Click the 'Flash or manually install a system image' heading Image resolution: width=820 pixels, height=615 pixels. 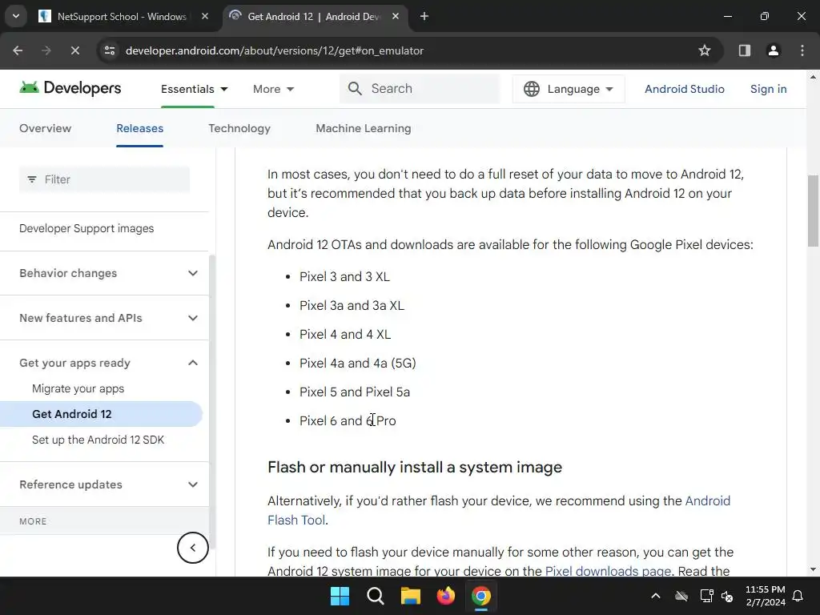click(415, 467)
